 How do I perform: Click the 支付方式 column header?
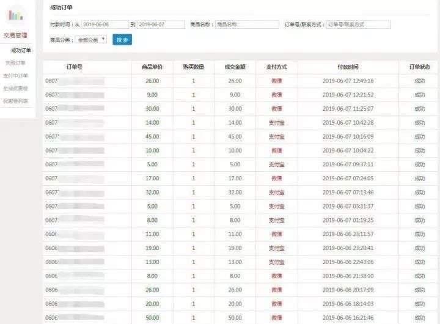click(x=276, y=67)
